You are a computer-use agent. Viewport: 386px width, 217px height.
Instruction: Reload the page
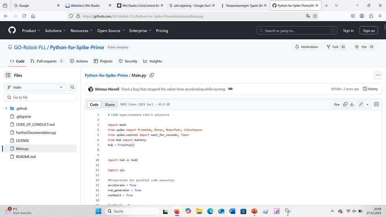[24, 16]
